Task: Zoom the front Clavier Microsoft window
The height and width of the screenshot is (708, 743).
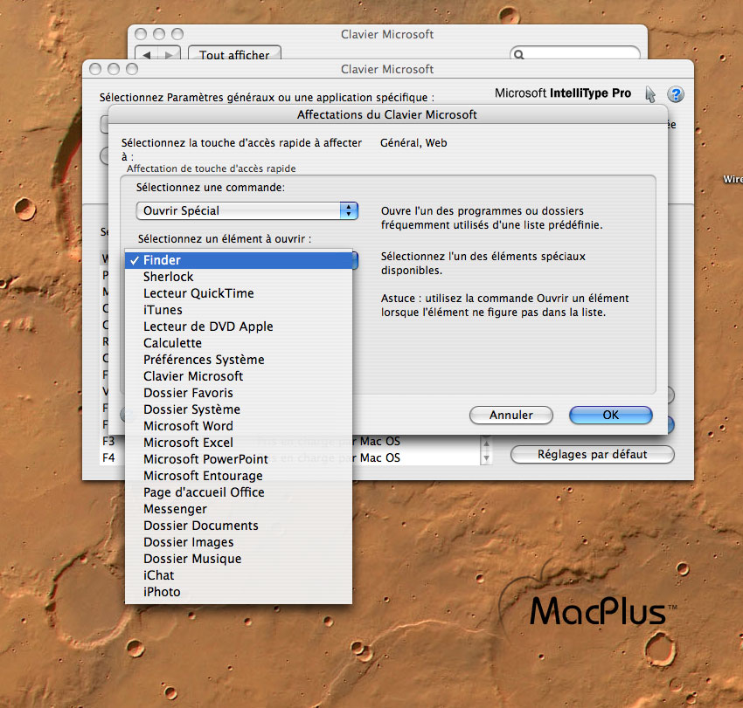Action: click(x=132, y=69)
